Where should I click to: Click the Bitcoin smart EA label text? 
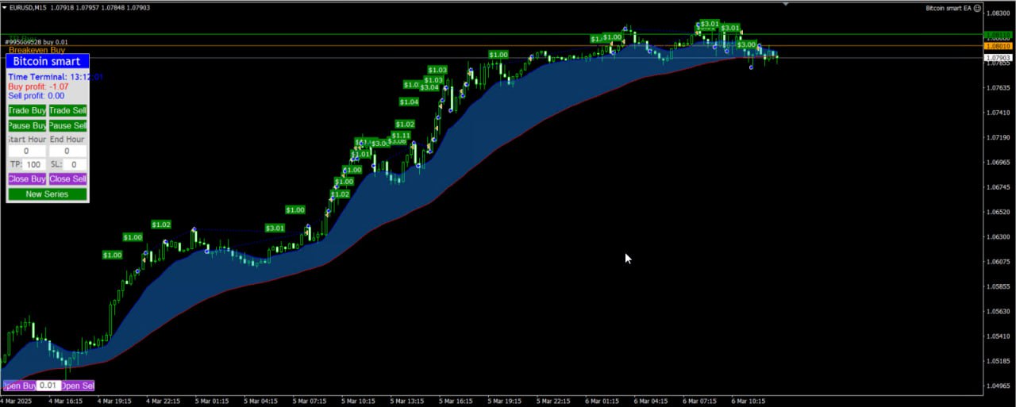(949, 8)
